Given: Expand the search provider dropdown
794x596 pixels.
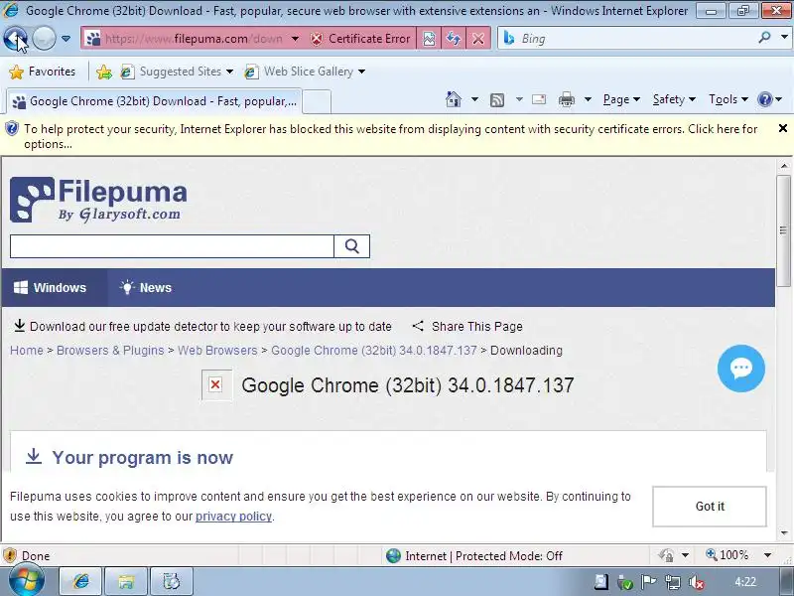Looking at the screenshot, I should 784,38.
